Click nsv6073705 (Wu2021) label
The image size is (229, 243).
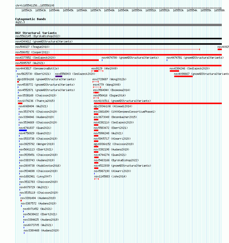[x=38, y=225]
